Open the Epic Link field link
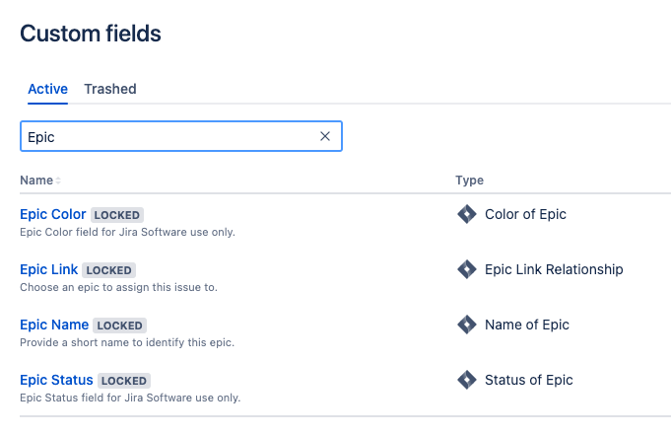Screen dimensions: 671x435 click(49, 269)
